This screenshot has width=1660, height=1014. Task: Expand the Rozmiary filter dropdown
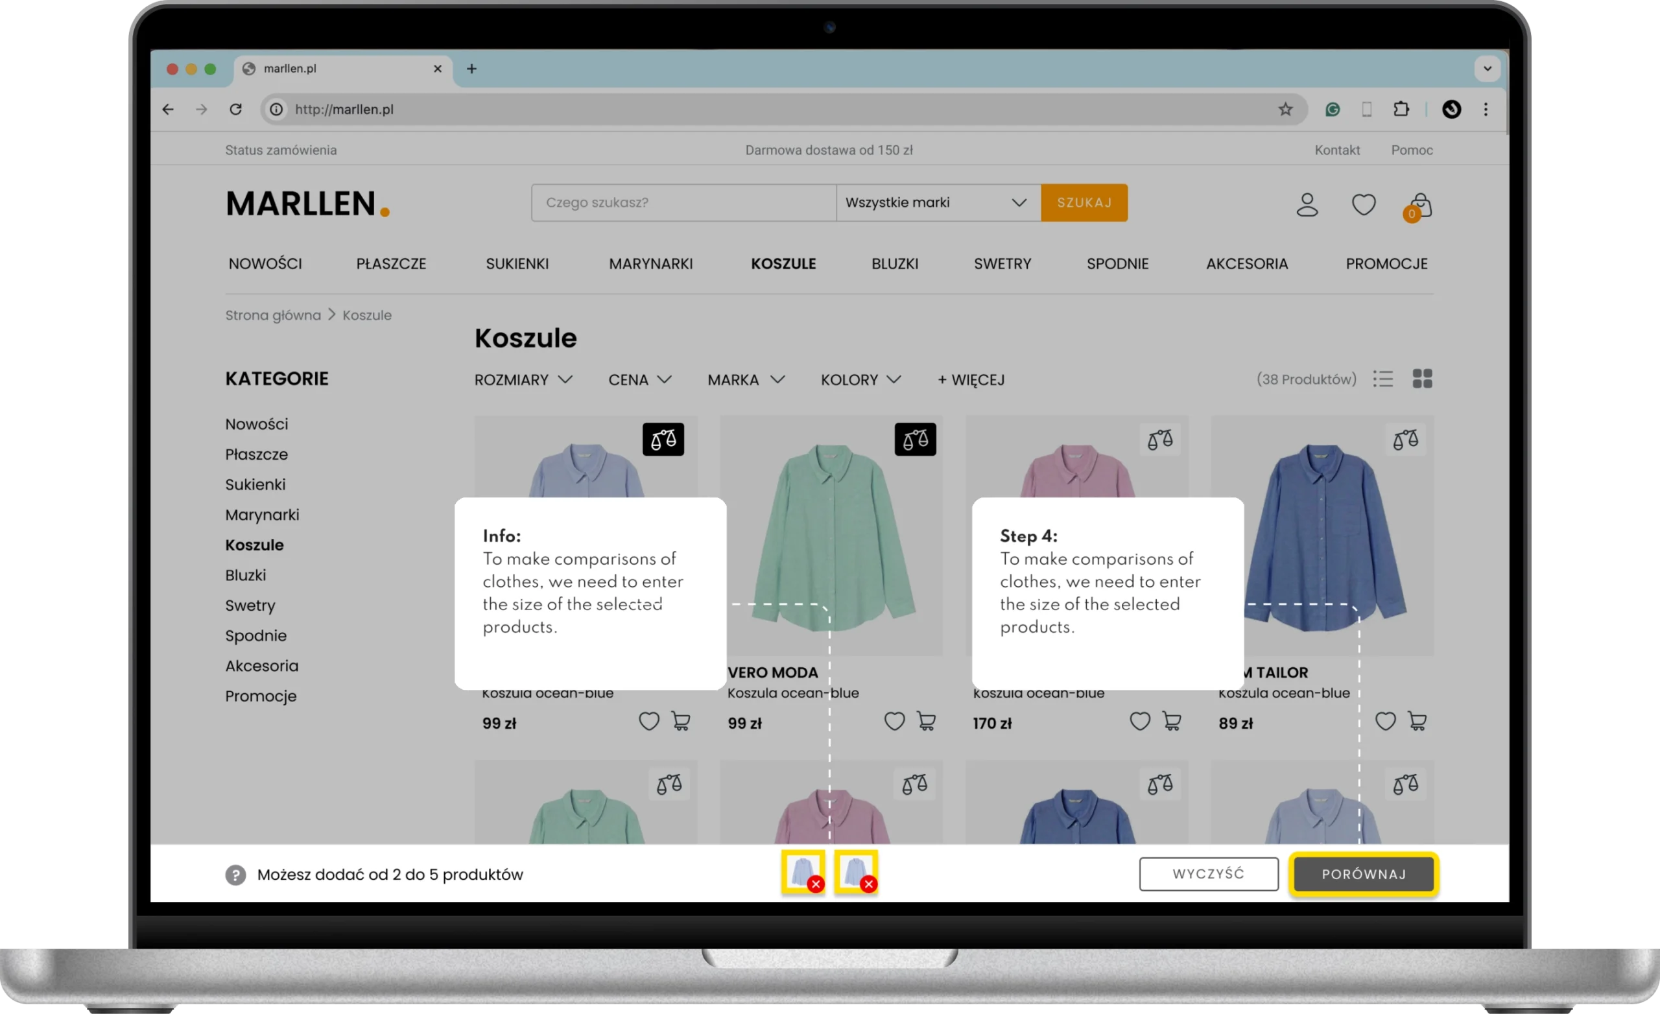523,380
